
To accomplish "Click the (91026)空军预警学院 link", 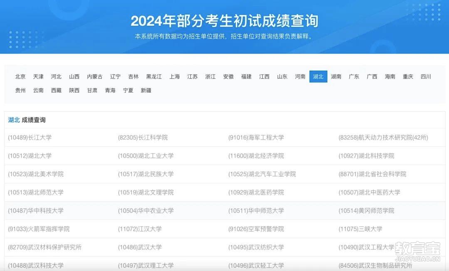I will pos(256,229).
